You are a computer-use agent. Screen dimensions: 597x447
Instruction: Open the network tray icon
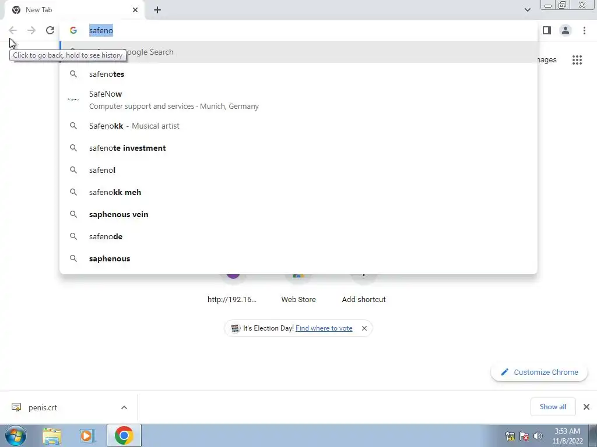(510, 436)
